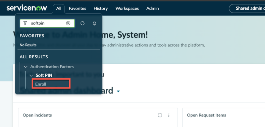Click the Open Request Items widget title

[x=206, y=115]
